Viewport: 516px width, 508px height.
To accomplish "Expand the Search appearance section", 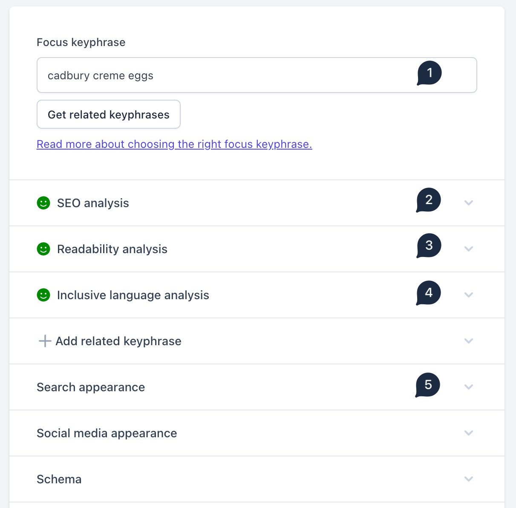I will tap(469, 387).
